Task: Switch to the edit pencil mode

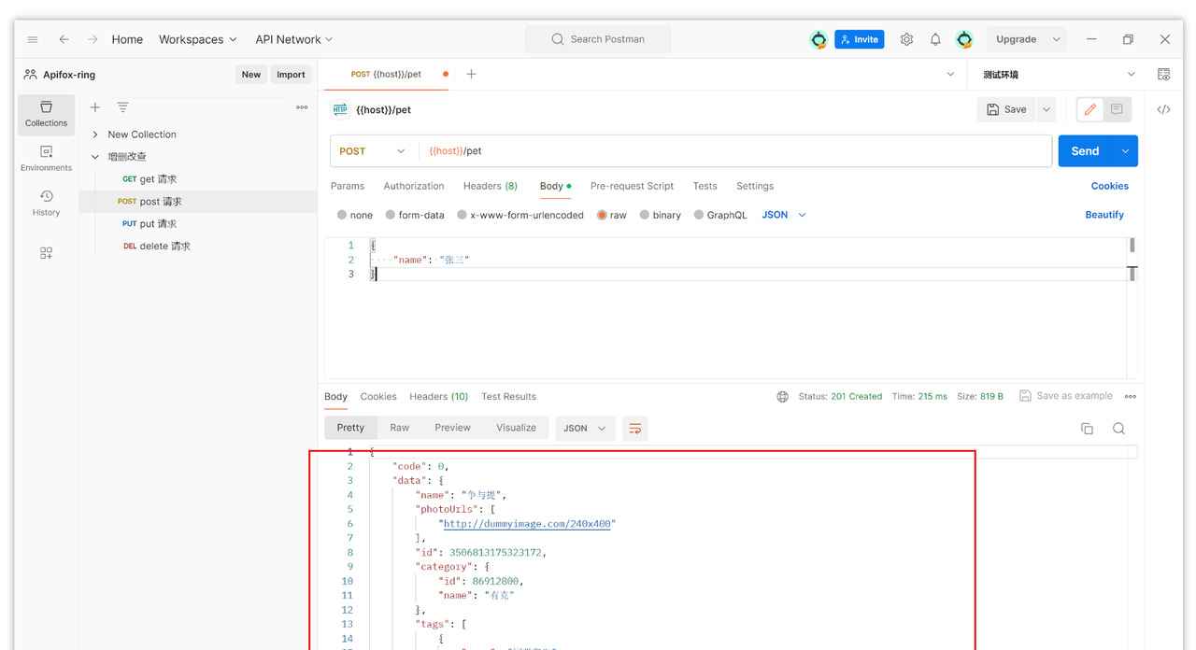Action: click(x=1089, y=109)
